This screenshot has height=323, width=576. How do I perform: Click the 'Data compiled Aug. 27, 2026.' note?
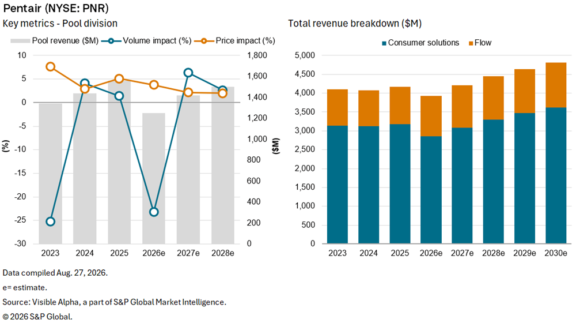[55, 273]
